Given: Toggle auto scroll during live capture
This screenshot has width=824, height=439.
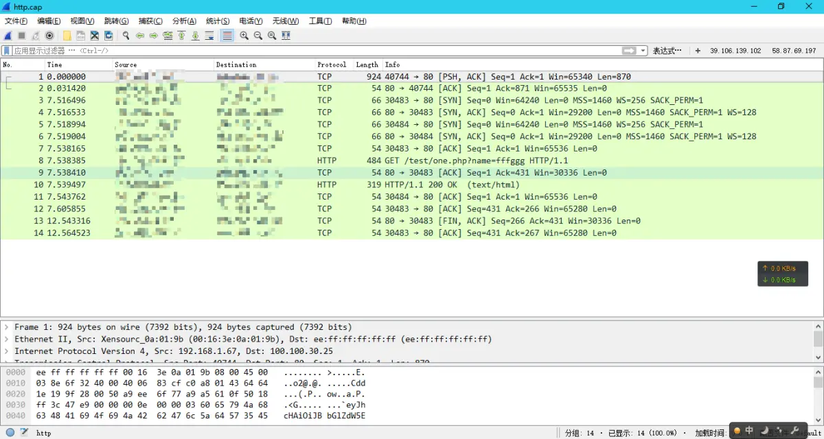Looking at the screenshot, I should tap(209, 36).
